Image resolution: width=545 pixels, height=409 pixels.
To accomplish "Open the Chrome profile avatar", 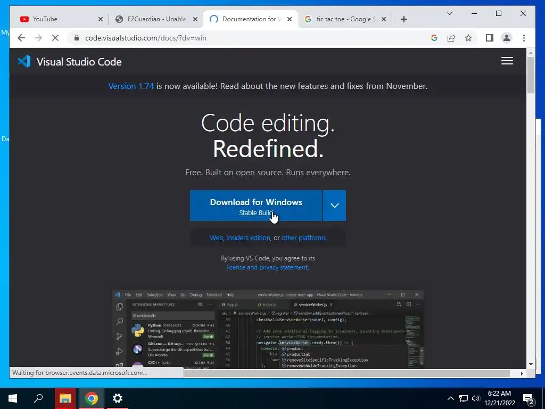I will coord(507,38).
